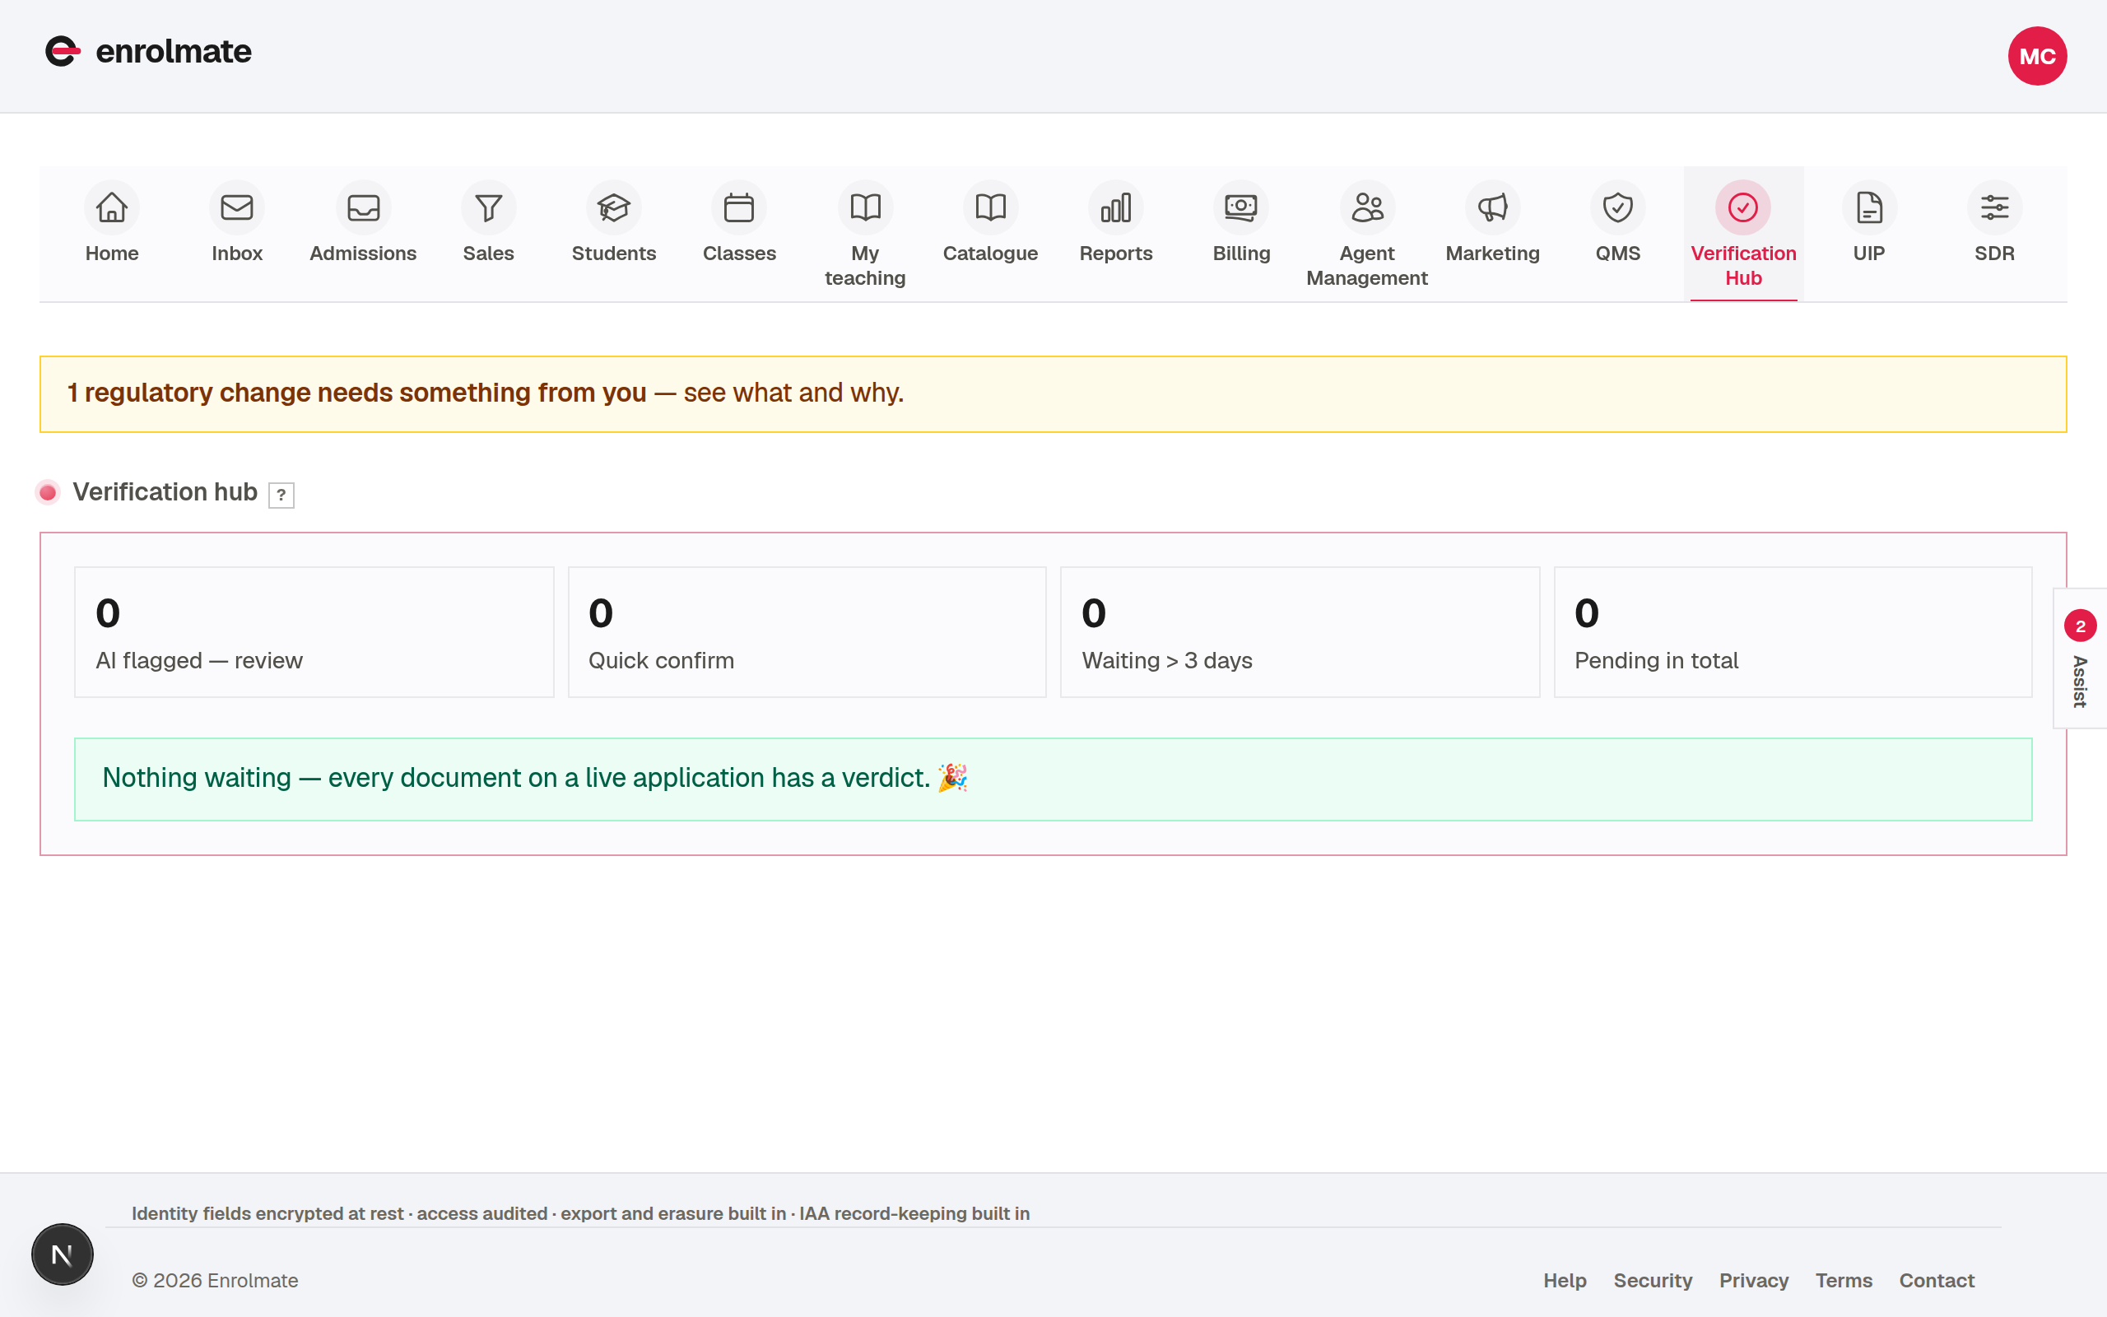Open the MC user avatar menu
This screenshot has height=1317, width=2107.
(x=2037, y=56)
